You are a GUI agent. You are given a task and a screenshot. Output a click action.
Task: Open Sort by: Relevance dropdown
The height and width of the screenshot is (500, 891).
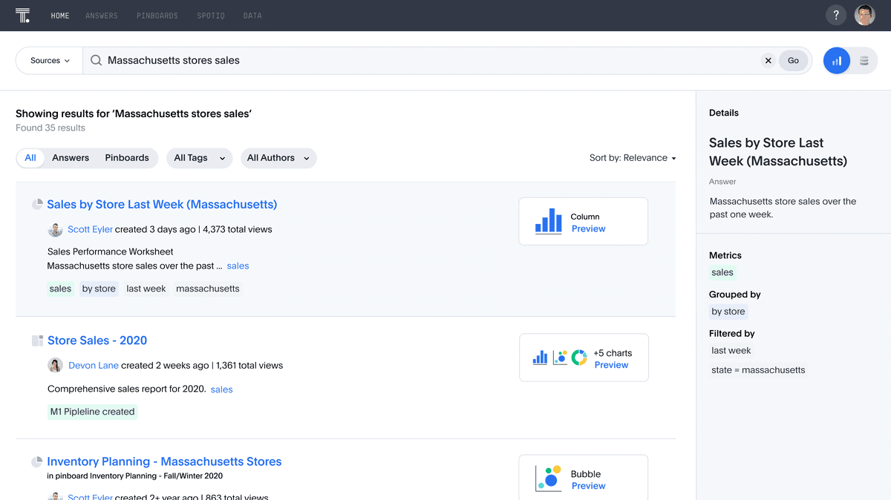pyautogui.click(x=633, y=158)
